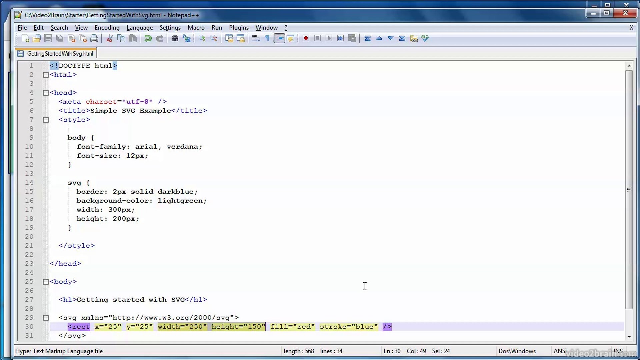The image size is (640, 360).
Task: Click the Save Recorded Macro icon
Action: coord(352,38)
